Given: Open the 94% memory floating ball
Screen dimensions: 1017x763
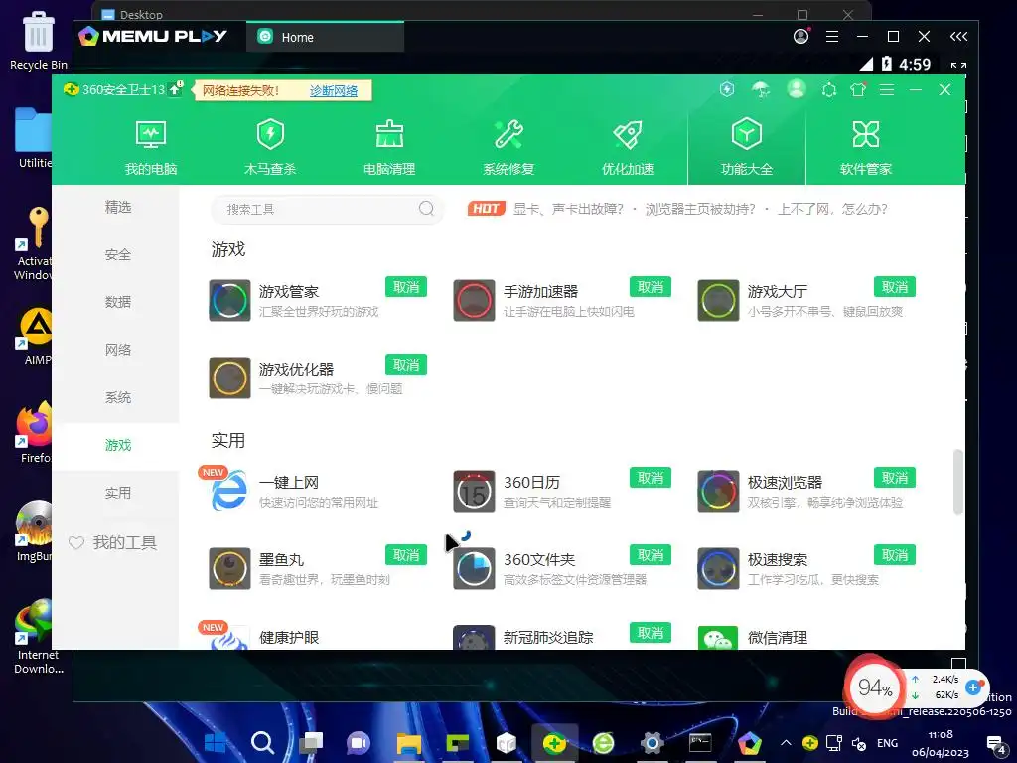Looking at the screenshot, I should (874, 687).
